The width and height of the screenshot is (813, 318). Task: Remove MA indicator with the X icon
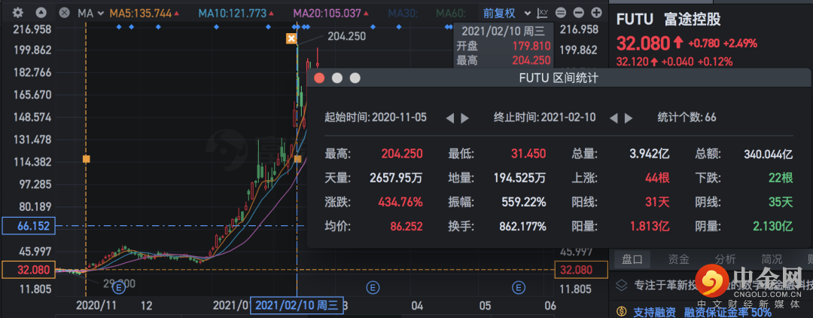pos(64,13)
